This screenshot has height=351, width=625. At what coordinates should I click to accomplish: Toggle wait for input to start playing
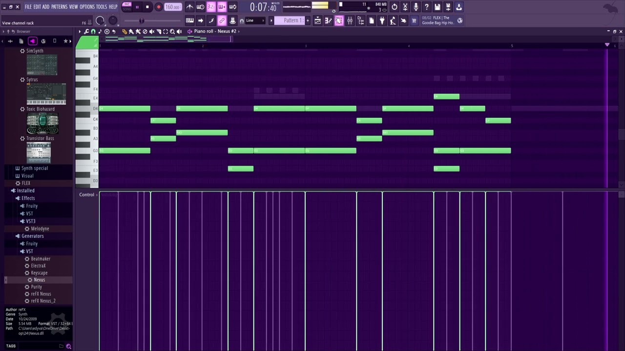click(x=200, y=7)
